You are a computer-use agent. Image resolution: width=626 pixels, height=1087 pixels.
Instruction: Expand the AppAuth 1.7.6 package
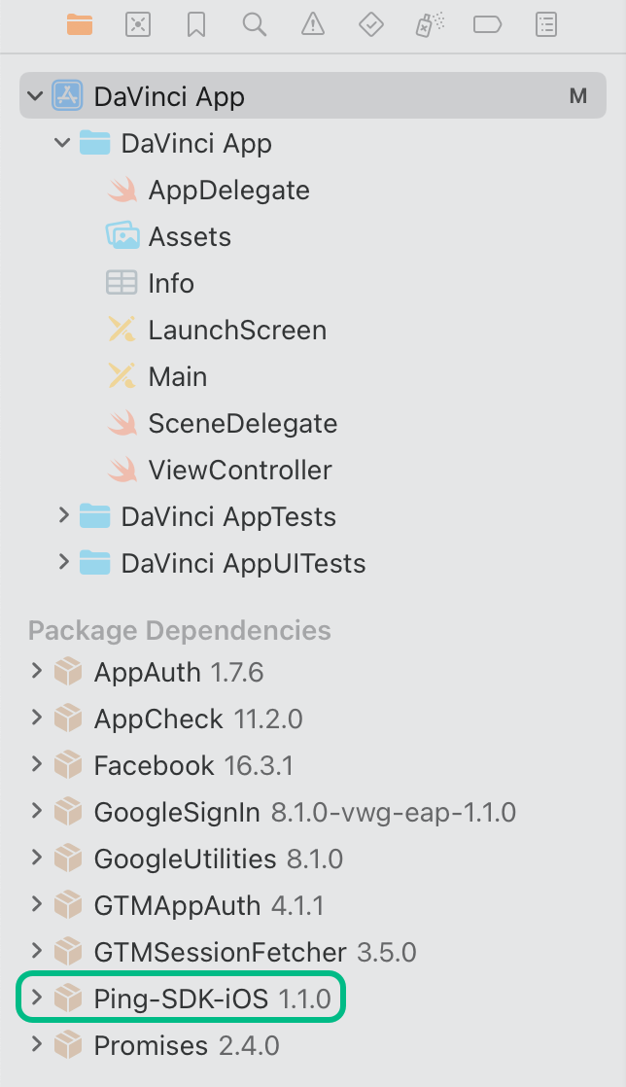click(x=36, y=672)
